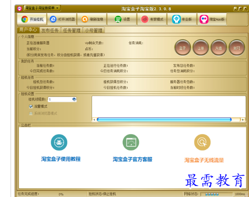Click the 0% progress value
Screen dimensions: 249x197
coord(61,194)
